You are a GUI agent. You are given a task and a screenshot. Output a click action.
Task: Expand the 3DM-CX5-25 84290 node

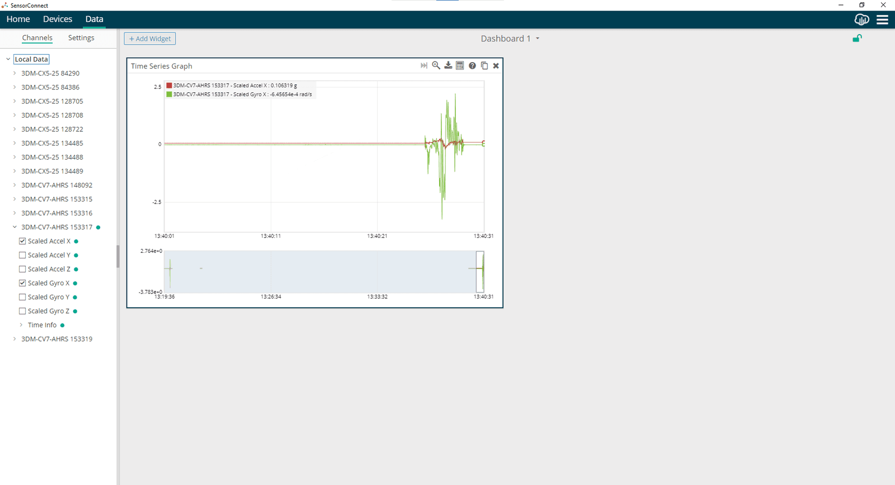15,73
